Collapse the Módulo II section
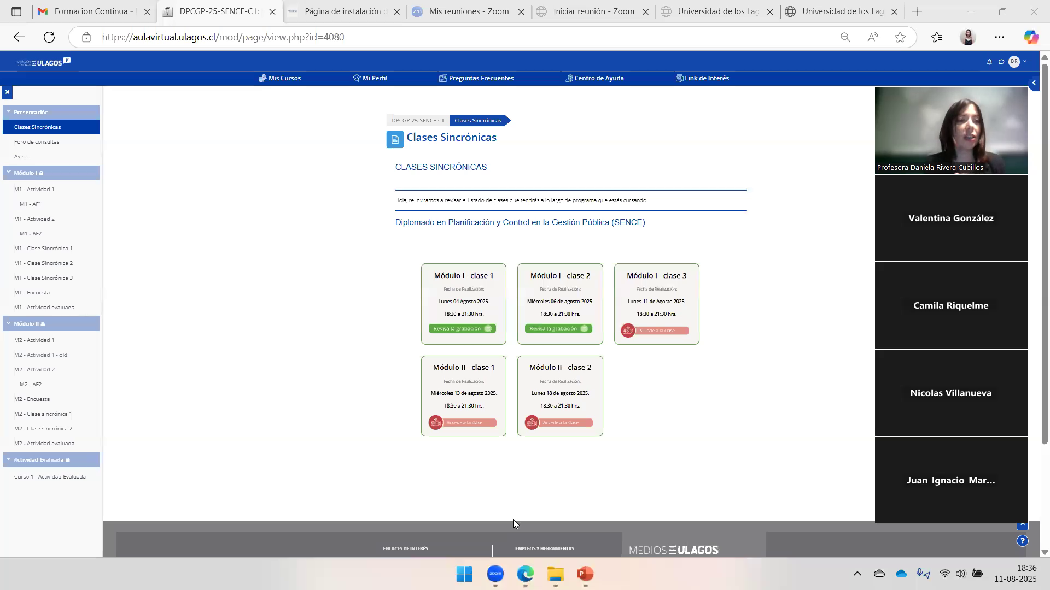The width and height of the screenshot is (1050, 590). 9,323
